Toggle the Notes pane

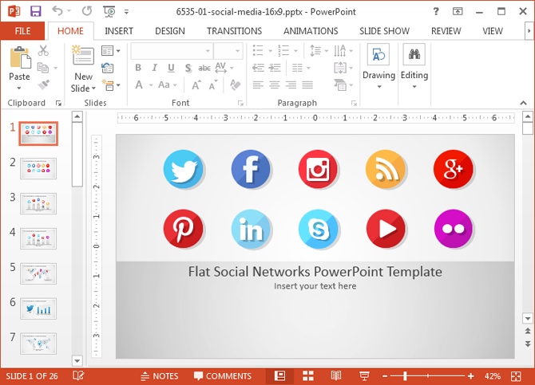[x=160, y=376]
